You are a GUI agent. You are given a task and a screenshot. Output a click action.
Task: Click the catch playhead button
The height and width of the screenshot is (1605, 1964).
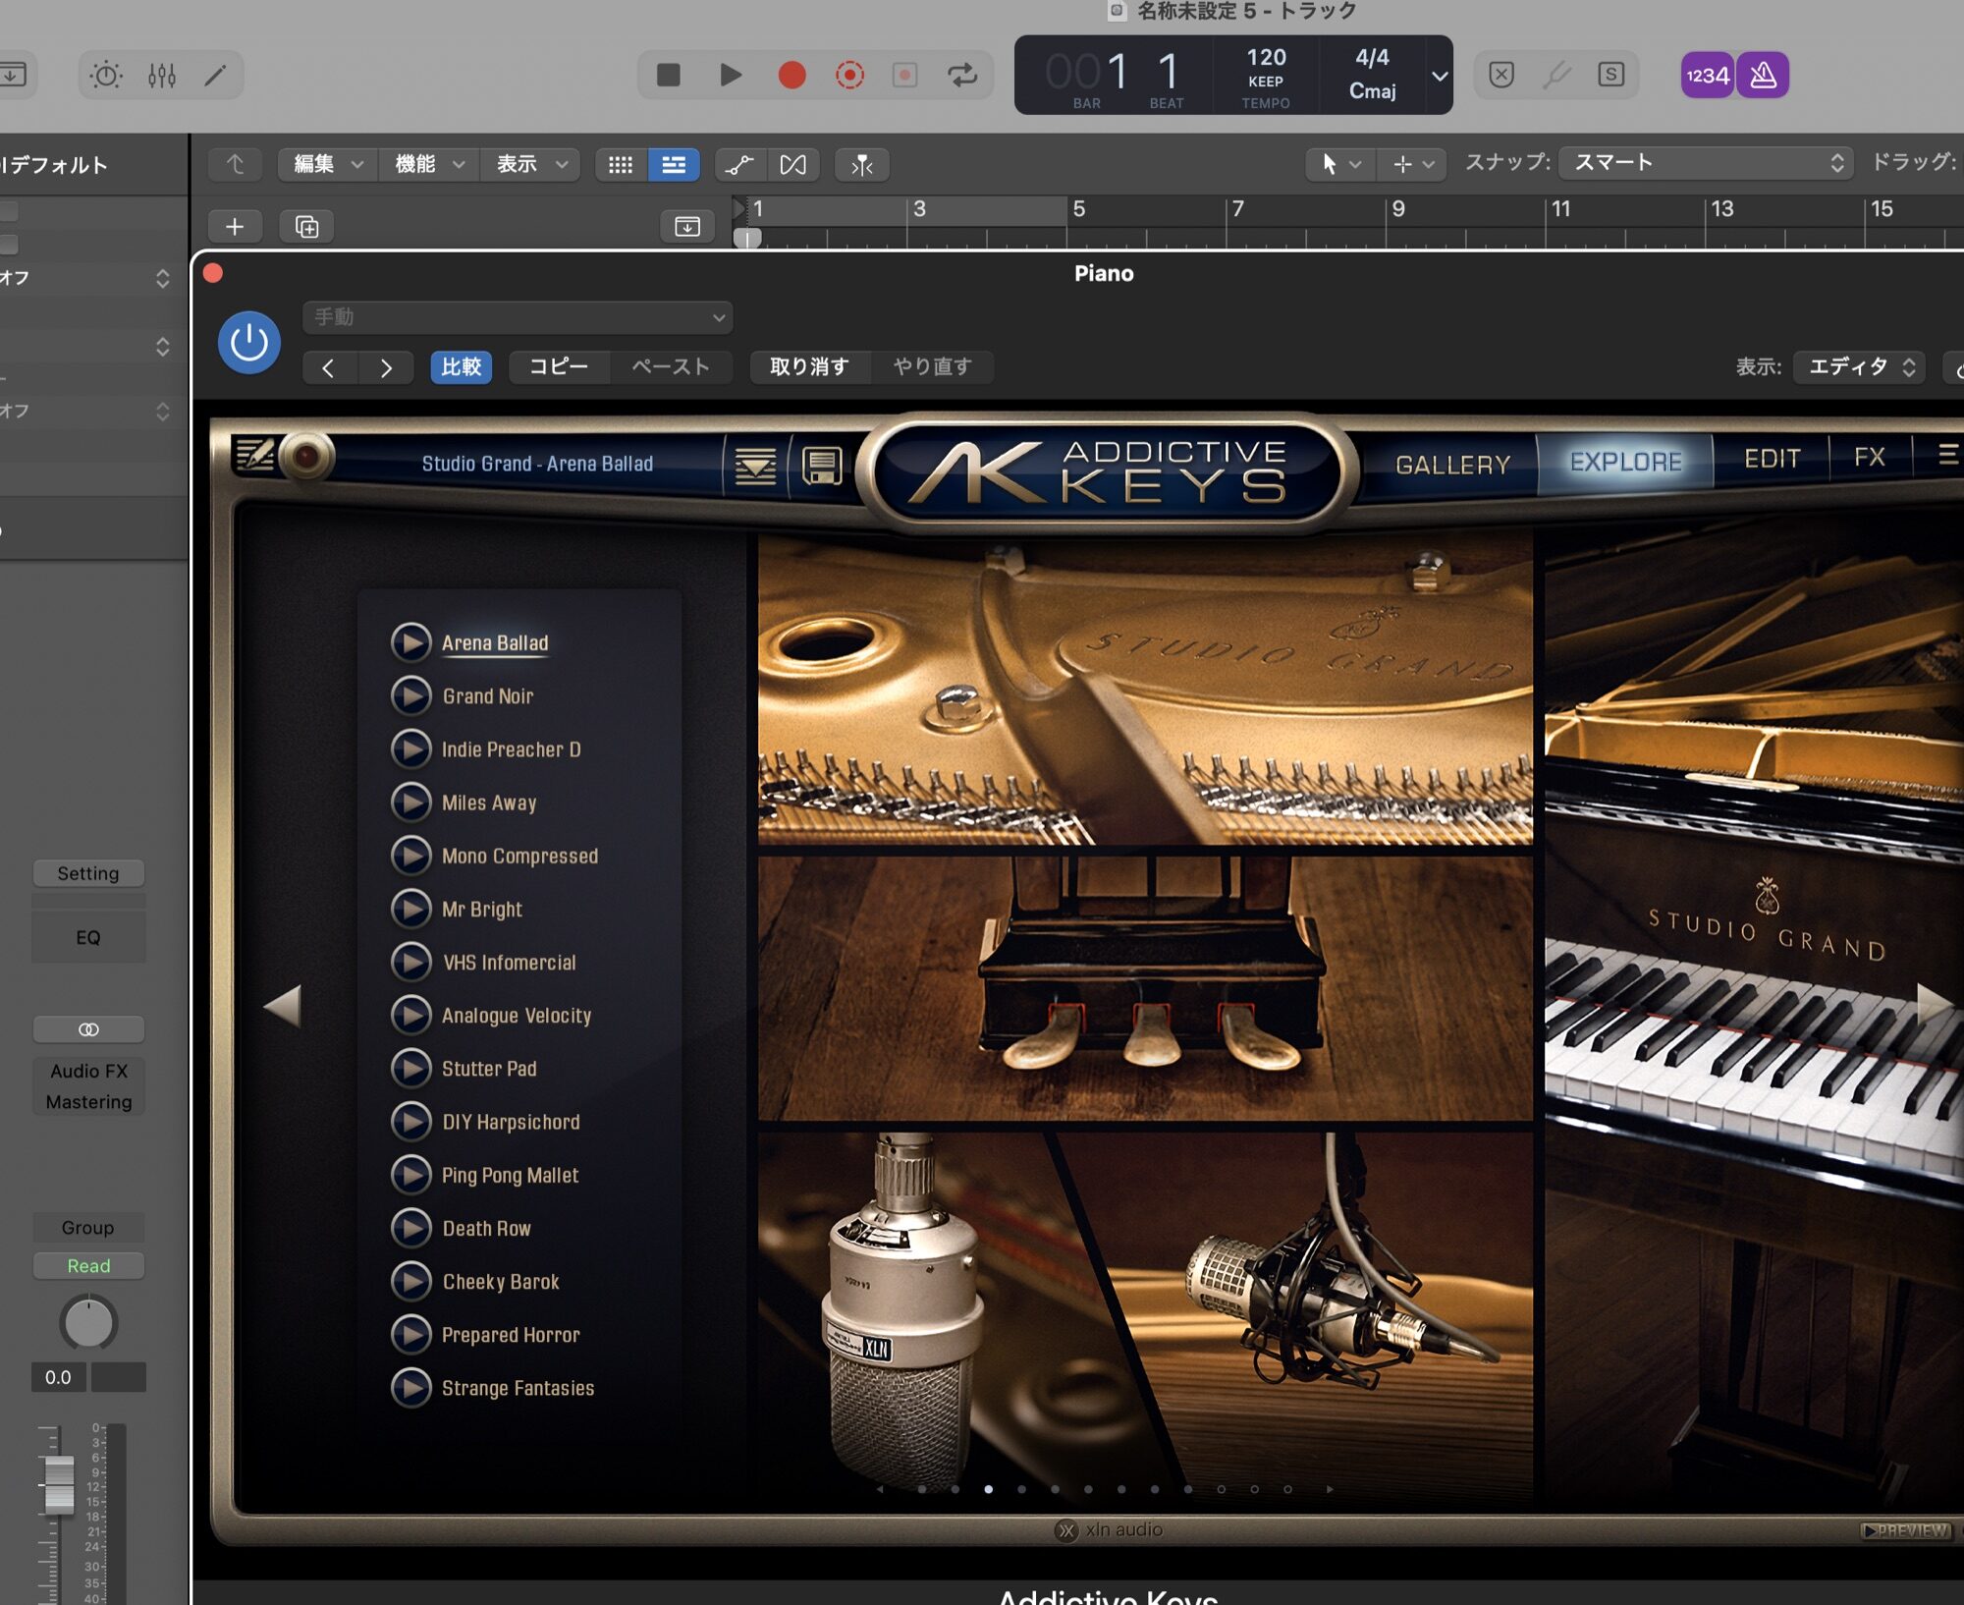pyautogui.click(x=862, y=164)
